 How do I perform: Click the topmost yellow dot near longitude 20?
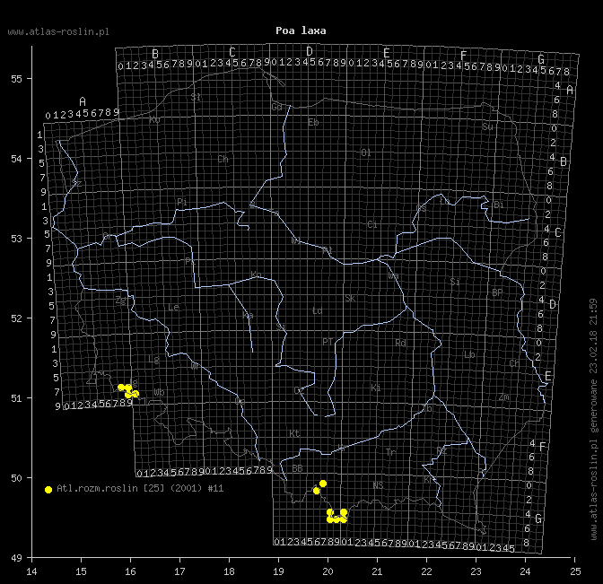click(x=323, y=484)
